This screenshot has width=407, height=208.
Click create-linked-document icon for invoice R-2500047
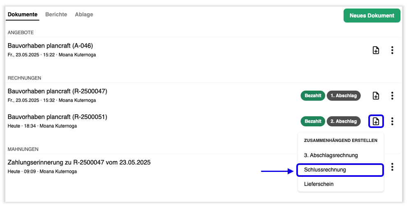tap(376, 96)
